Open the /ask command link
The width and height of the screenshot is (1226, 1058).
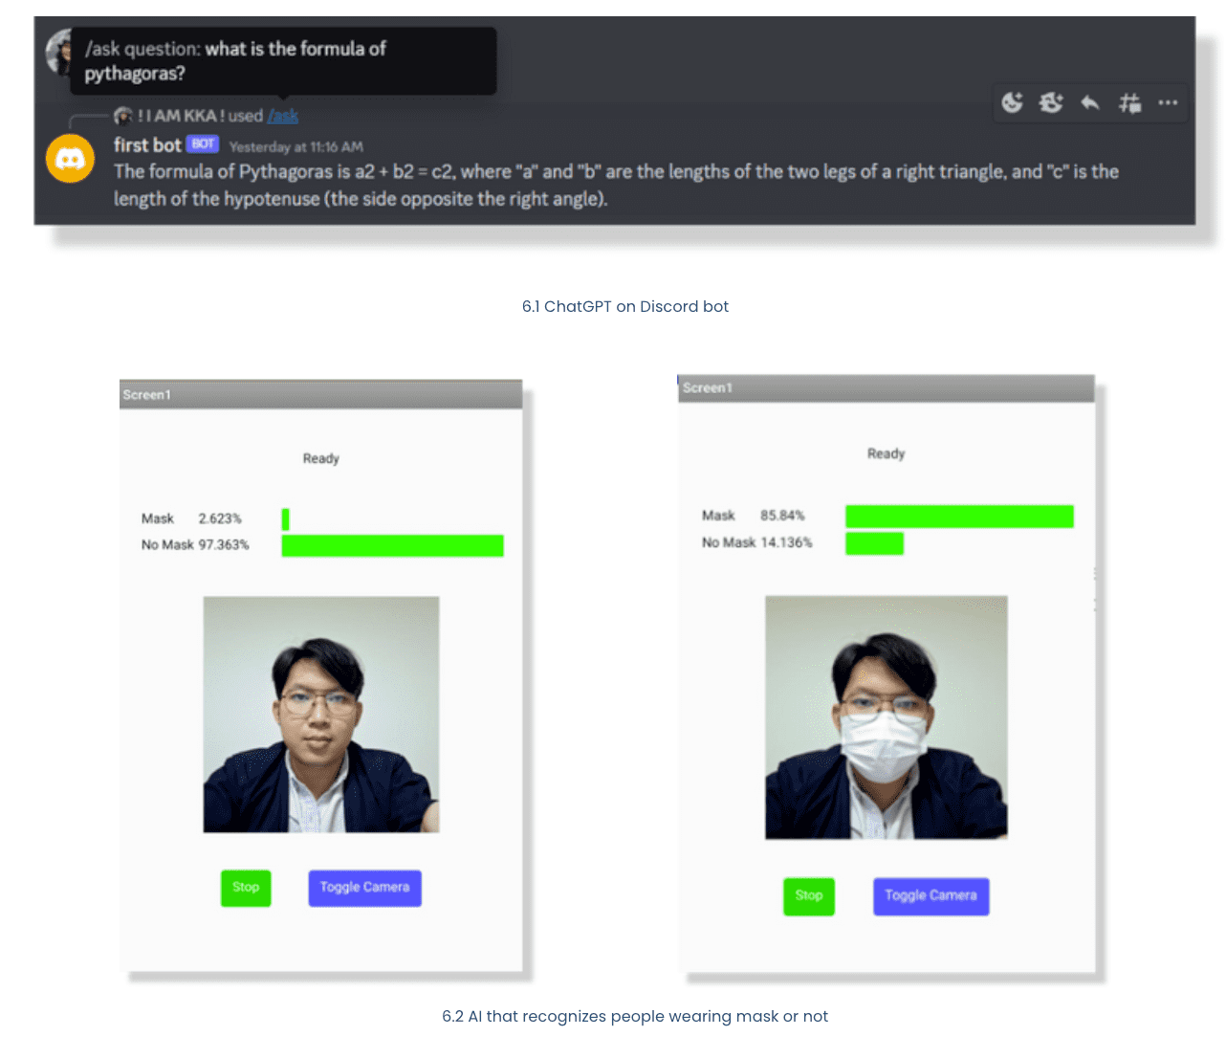coord(283,116)
